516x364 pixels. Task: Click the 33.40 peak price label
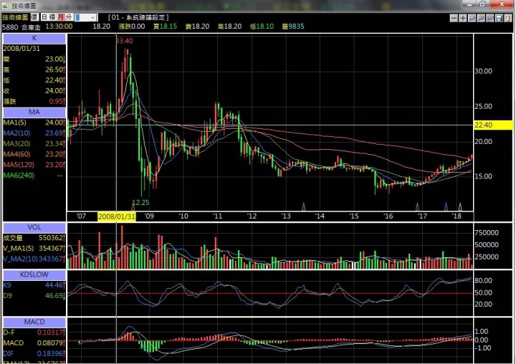[125, 41]
